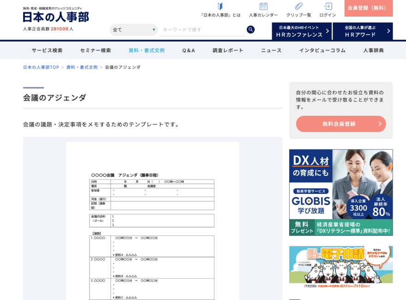Expand the 全て category dropdown

tap(133, 30)
